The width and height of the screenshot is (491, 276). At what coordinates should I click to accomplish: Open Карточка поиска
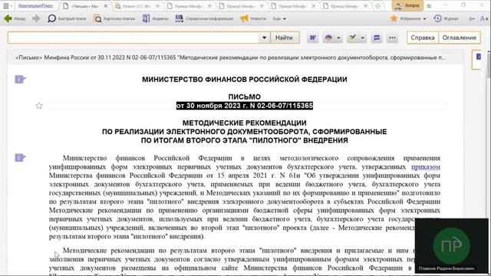coord(114,18)
